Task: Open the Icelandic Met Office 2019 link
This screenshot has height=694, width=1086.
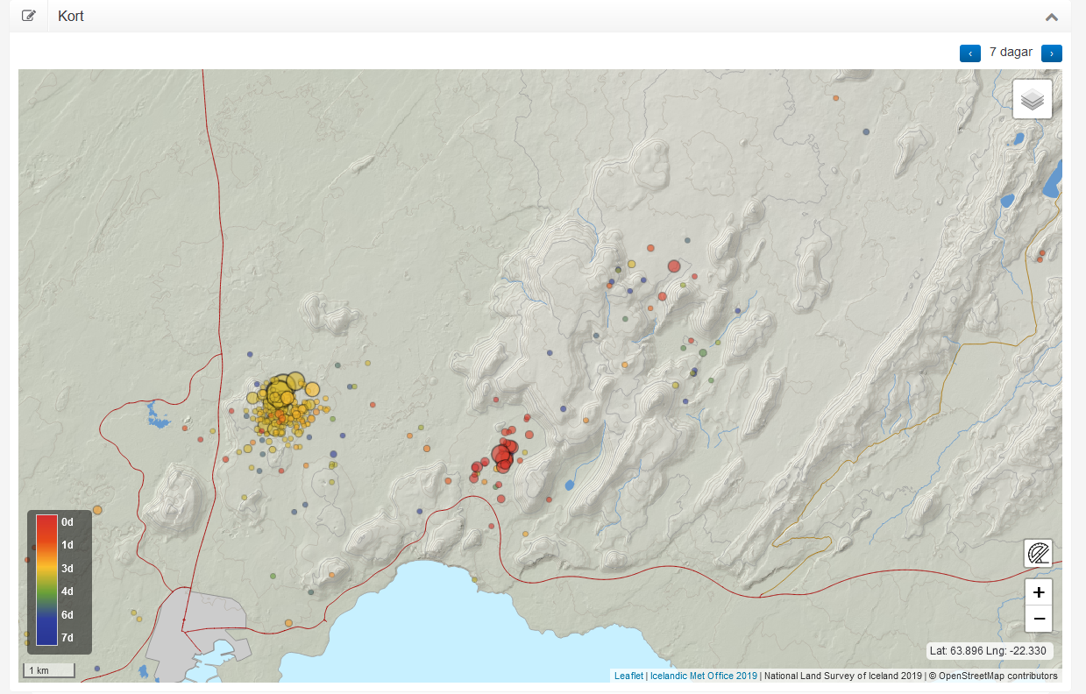Action: click(x=703, y=676)
